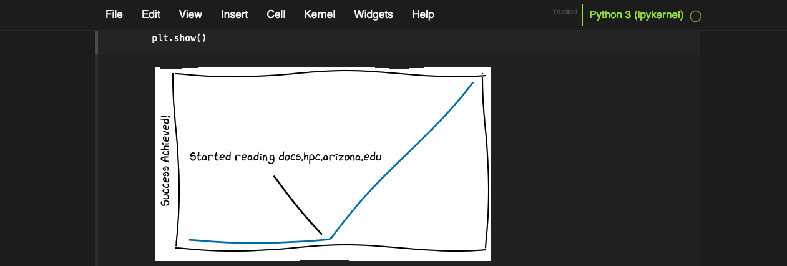Open the Cell menu
Screen dimensions: 787x266
pyautogui.click(x=276, y=14)
